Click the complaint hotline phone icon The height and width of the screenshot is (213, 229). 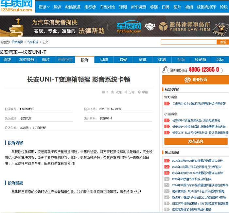pos(165,70)
